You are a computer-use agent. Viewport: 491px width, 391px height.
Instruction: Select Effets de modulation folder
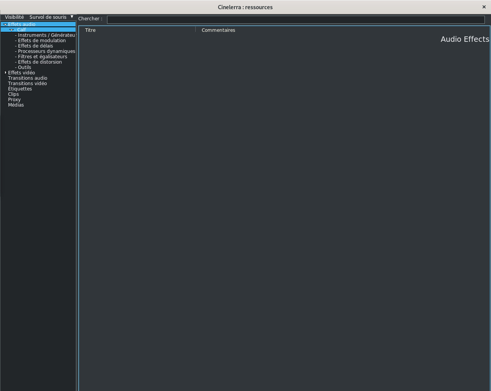pyautogui.click(x=41, y=41)
